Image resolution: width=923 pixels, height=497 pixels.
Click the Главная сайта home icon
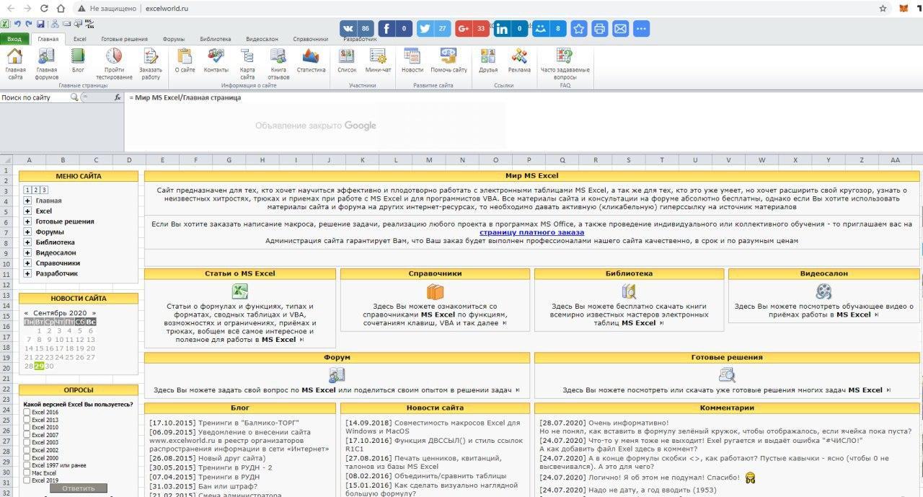click(x=15, y=57)
